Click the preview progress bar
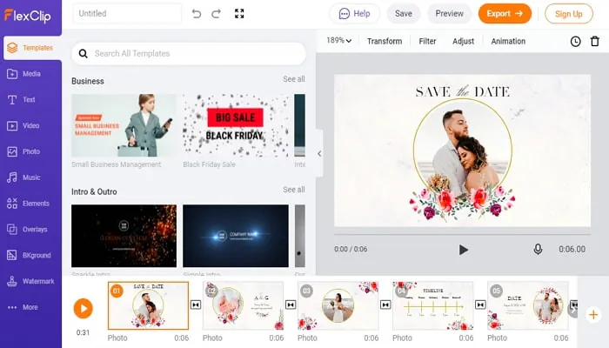The image size is (609, 348). coord(462,235)
